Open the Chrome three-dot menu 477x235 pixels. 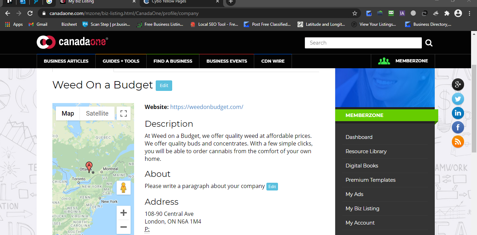[x=469, y=13]
